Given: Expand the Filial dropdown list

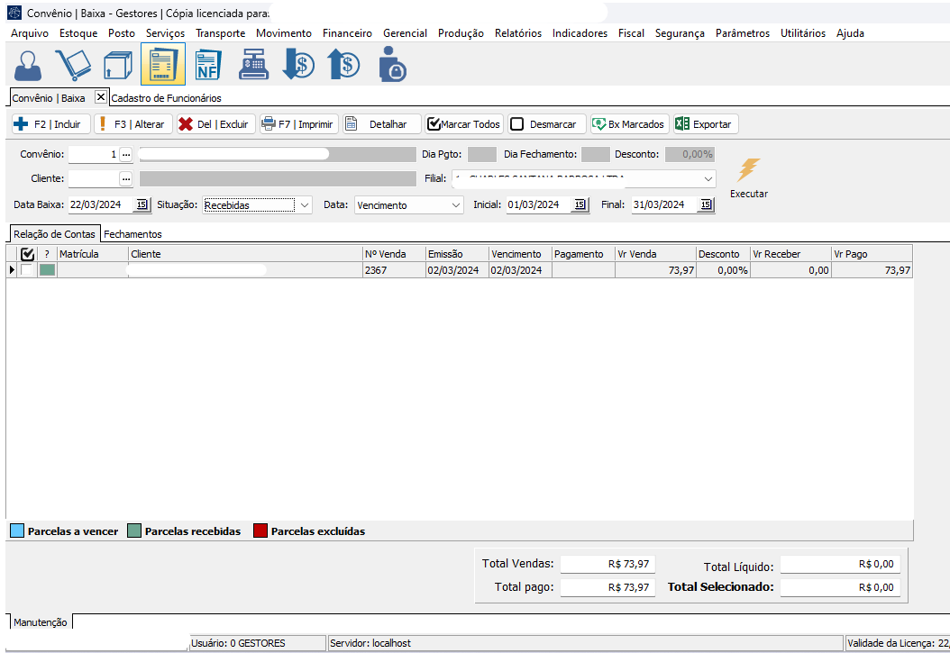Looking at the screenshot, I should click(x=707, y=178).
